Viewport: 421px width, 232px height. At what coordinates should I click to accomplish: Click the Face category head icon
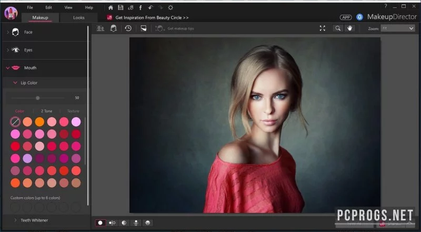[16, 32]
